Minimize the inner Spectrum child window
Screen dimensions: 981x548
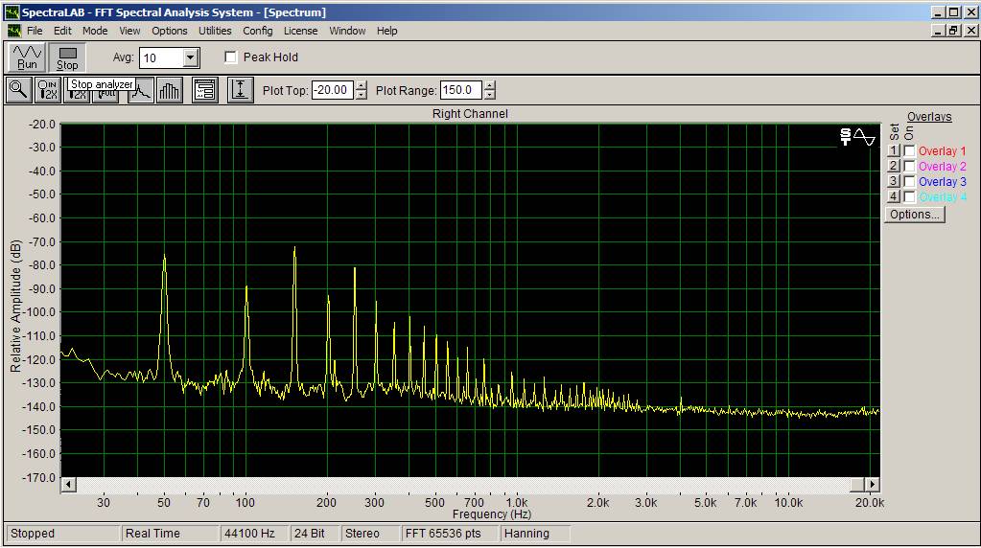pyautogui.click(x=937, y=31)
